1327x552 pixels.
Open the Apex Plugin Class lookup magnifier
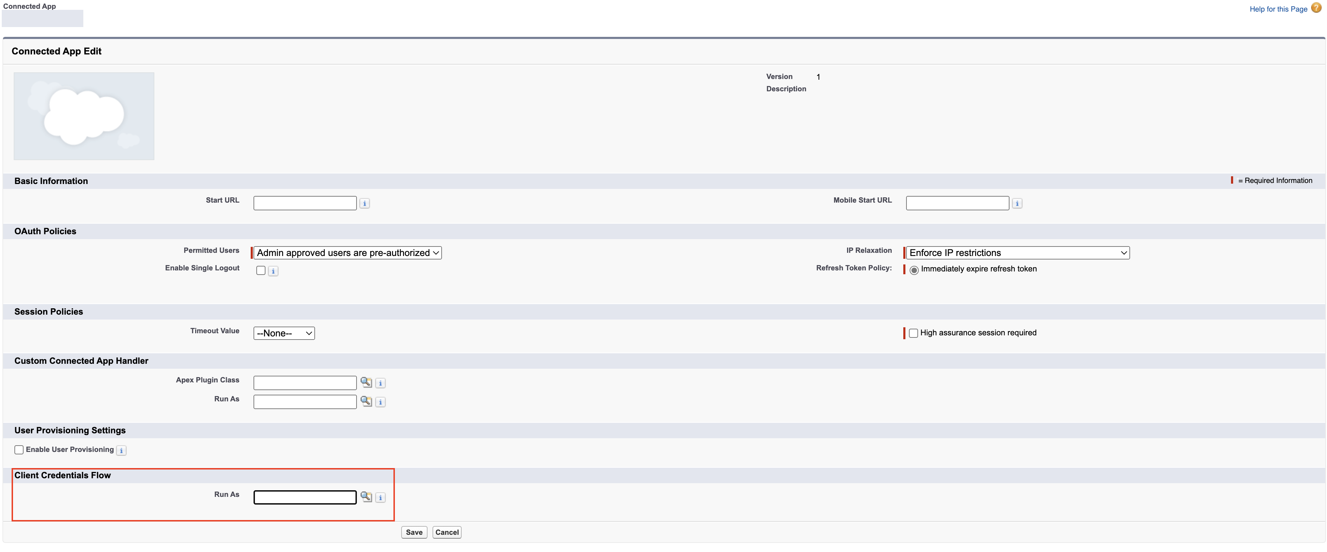pyautogui.click(x=366, y=382)
